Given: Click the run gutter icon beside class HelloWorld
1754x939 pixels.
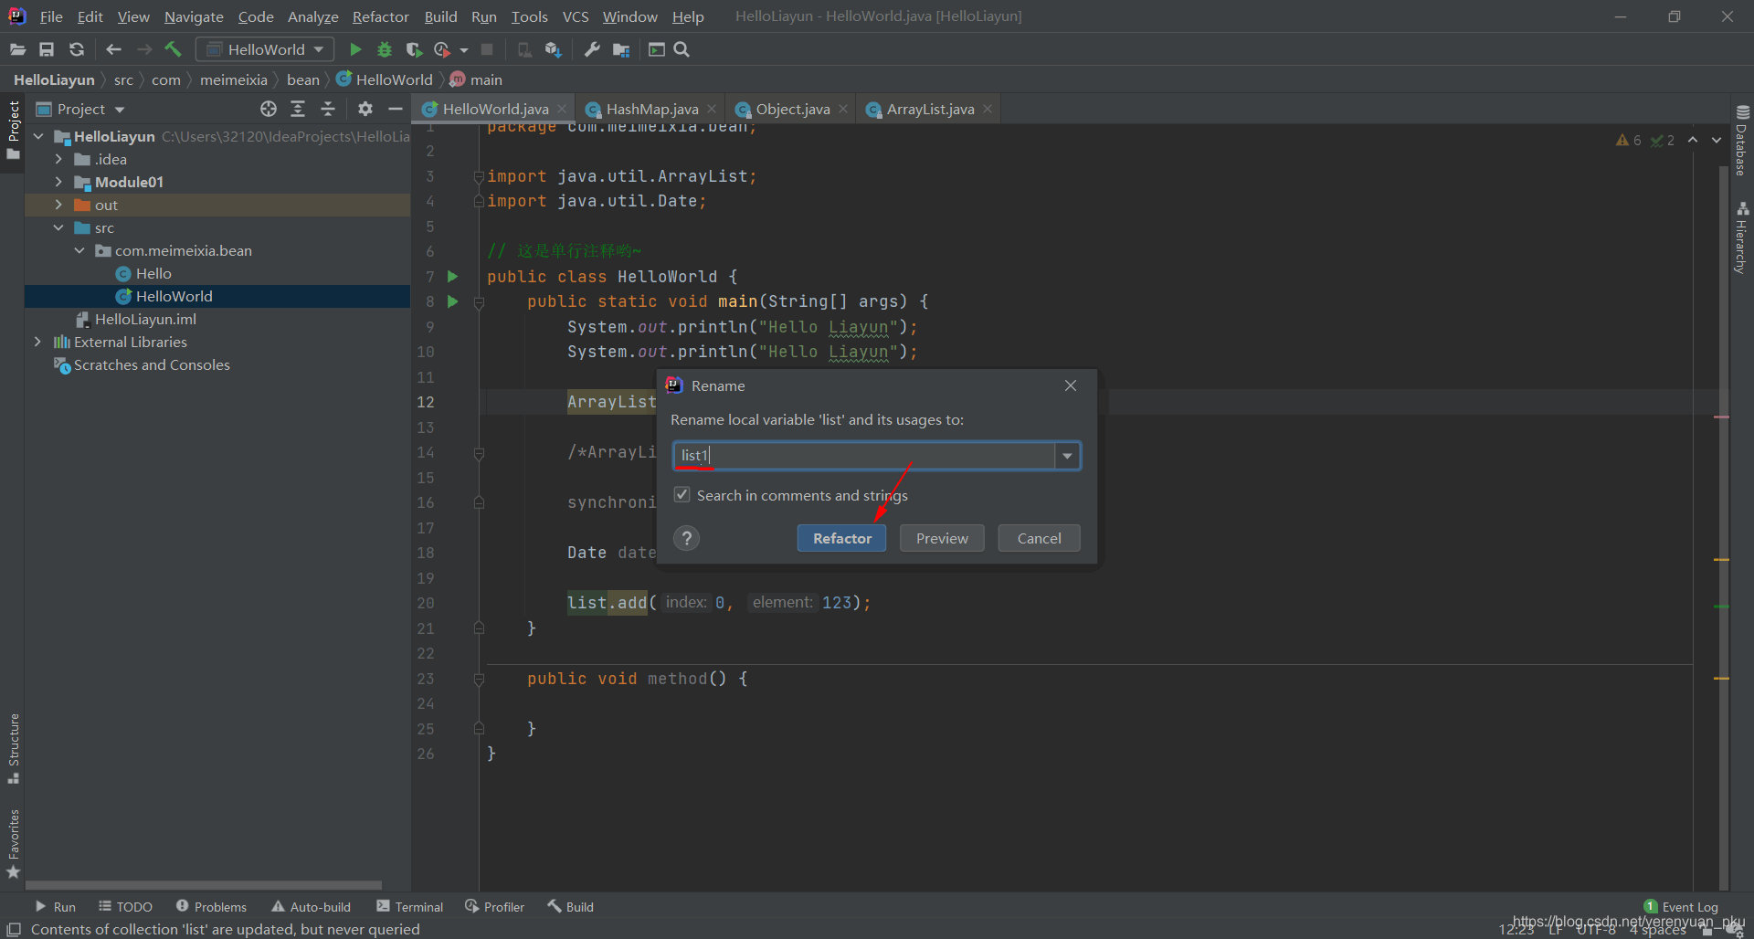Looking at the screenshot, I should tap(452, 276).
